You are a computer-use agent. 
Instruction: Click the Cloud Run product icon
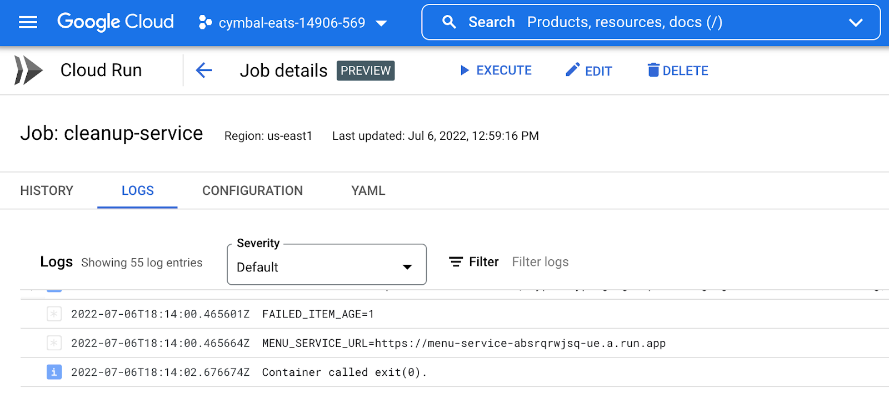tap(28, 70)
